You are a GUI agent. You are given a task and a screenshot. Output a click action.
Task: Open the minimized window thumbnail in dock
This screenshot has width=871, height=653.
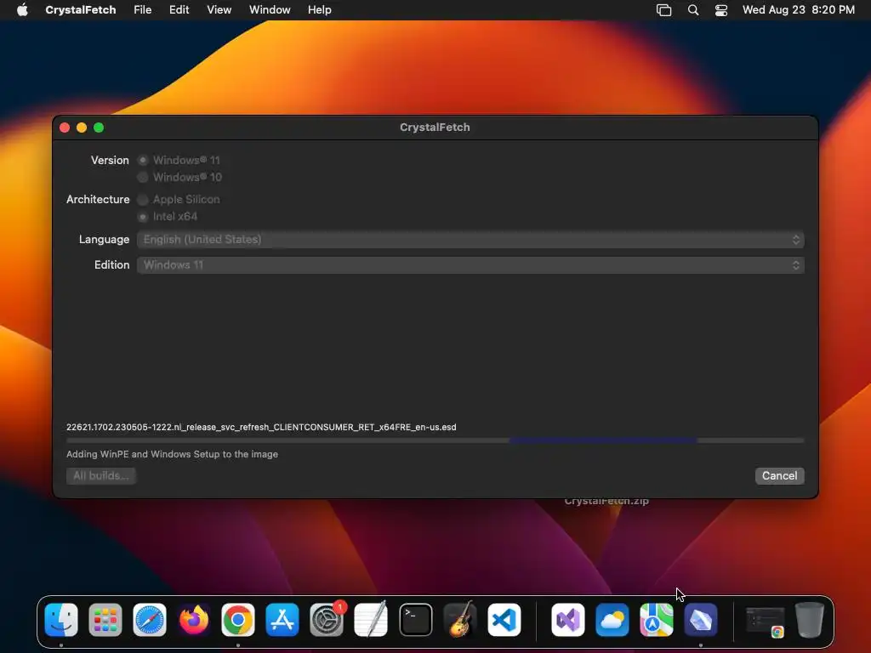click(765, 621)
